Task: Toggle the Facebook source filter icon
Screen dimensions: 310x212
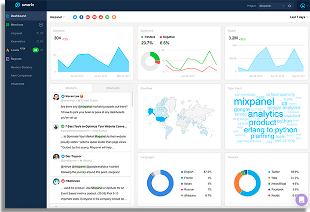Action: [81, 17]
